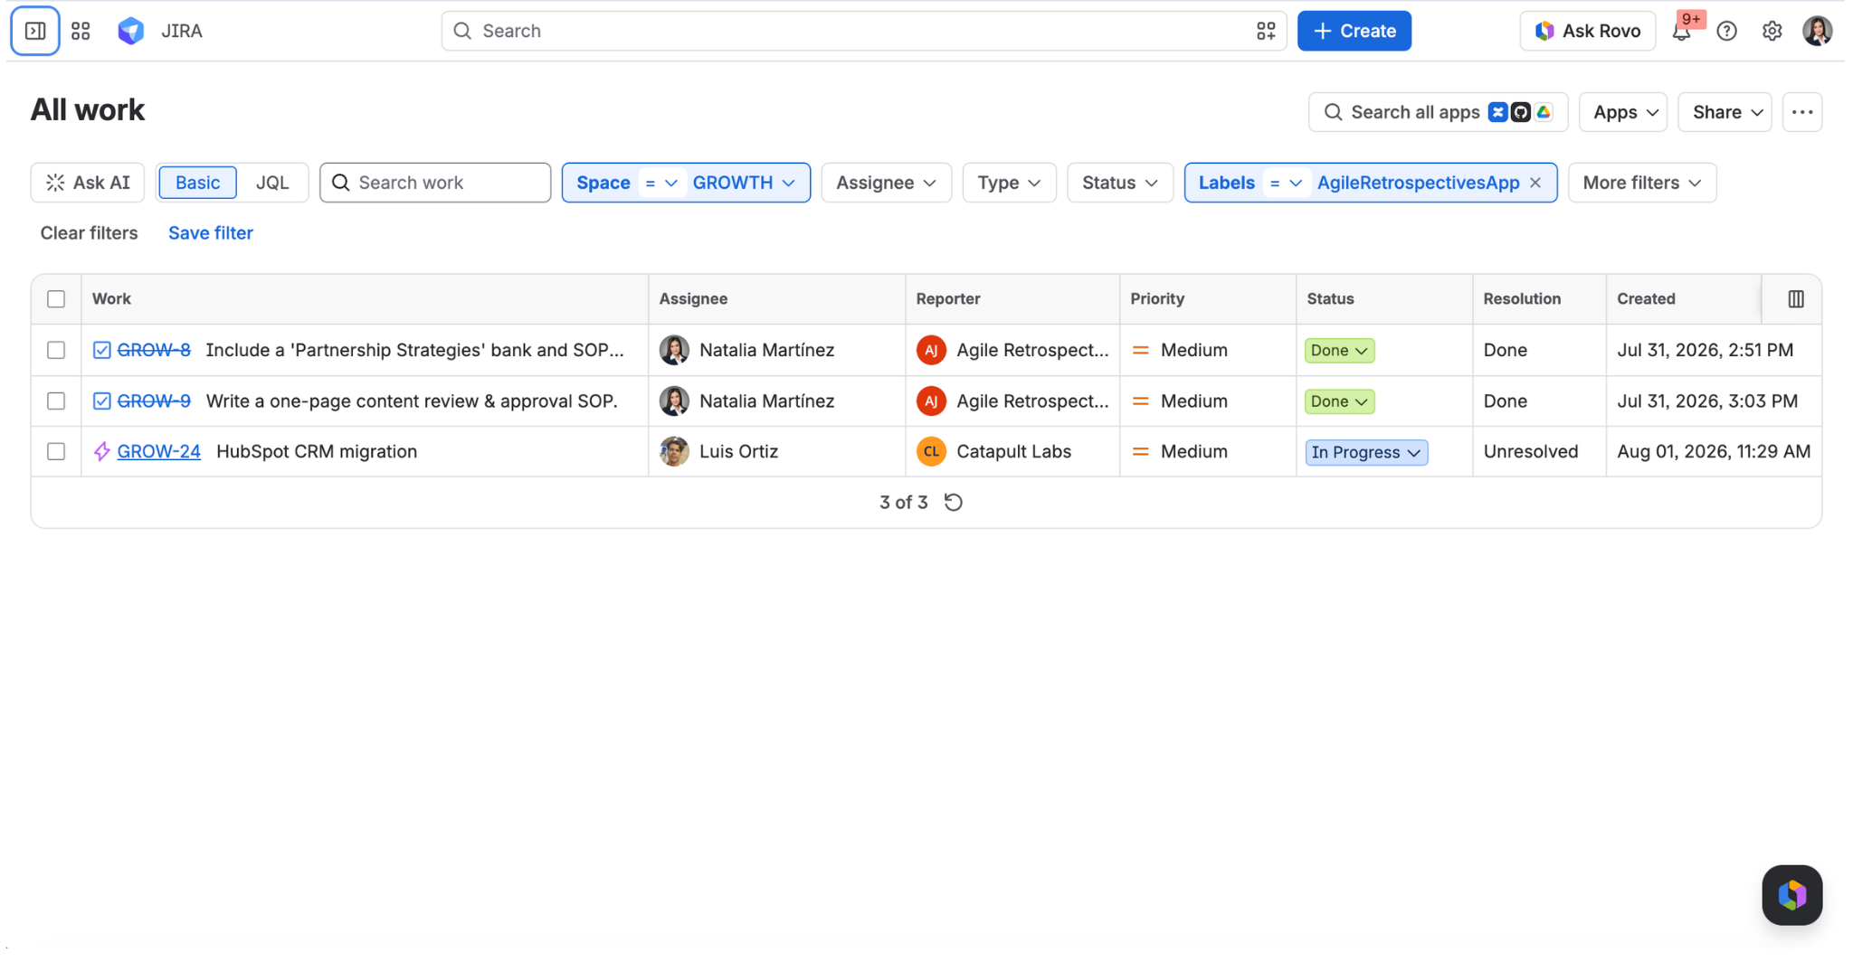Click the AgileRetrospectivesApp label value
1853x962 pixels.
[x=1418, y=183]
